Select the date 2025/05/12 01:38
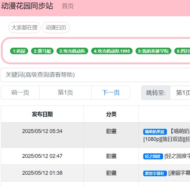Image resolution: width=190 pixels, height=186 pixels. pyautogui.click(x=42, y=173)
